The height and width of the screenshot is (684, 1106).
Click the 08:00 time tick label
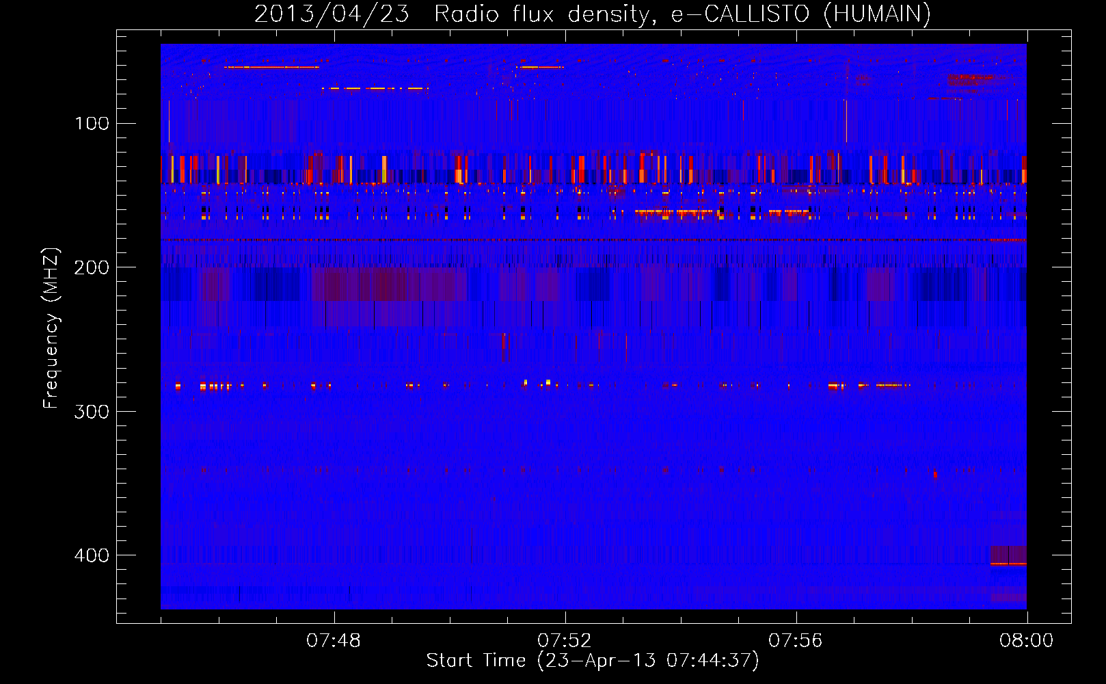coord(1027,640)
